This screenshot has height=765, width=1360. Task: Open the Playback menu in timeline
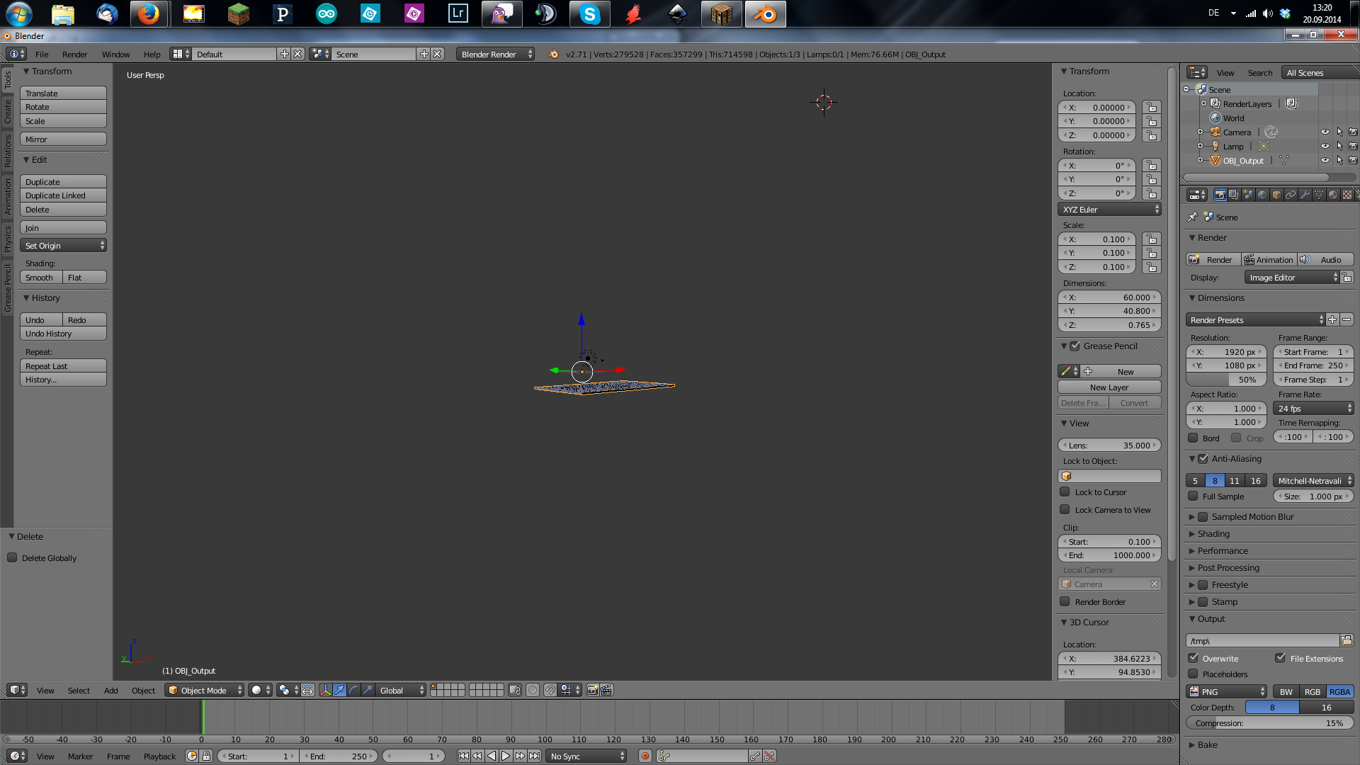[159, 756]
